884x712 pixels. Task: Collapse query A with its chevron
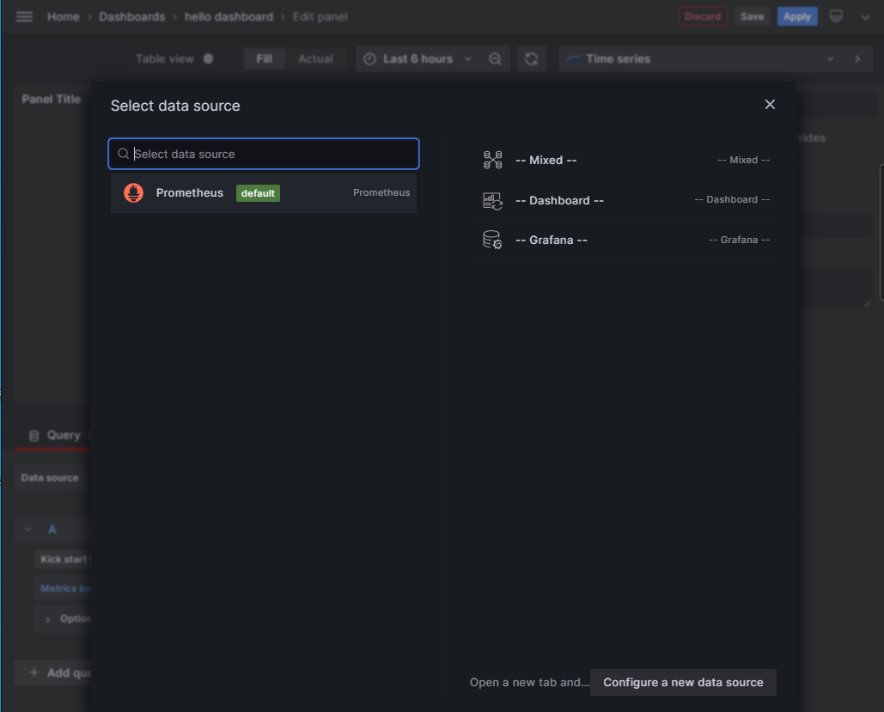(x=27, y=529)
